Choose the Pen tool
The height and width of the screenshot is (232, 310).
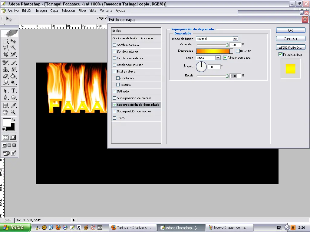pyautogui.click(x=5, y=97)
